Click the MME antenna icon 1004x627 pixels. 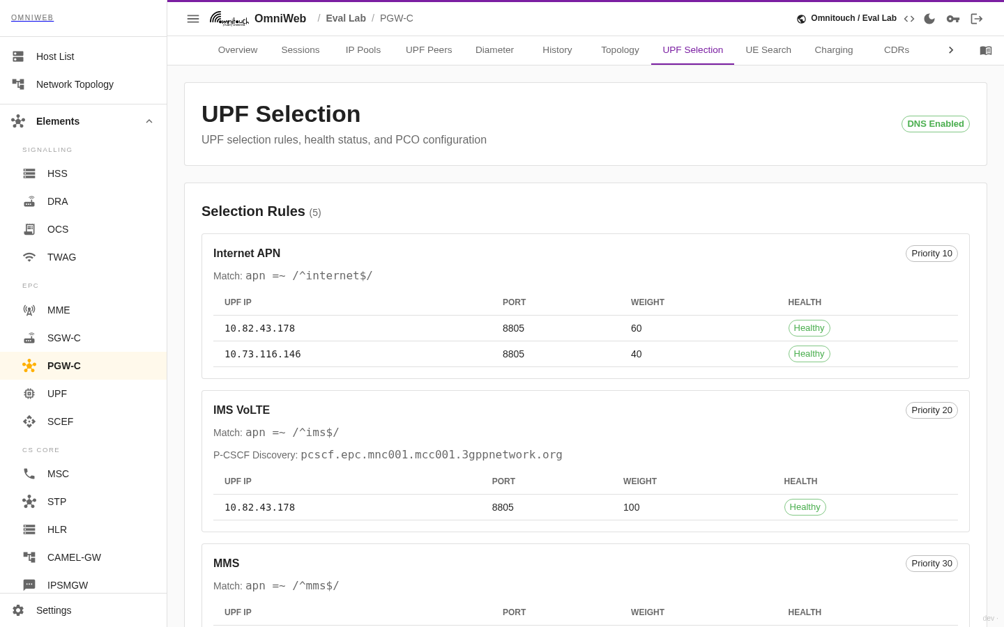pyautogui.click(x=29, y=310)
